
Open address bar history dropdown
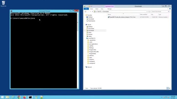147,12
